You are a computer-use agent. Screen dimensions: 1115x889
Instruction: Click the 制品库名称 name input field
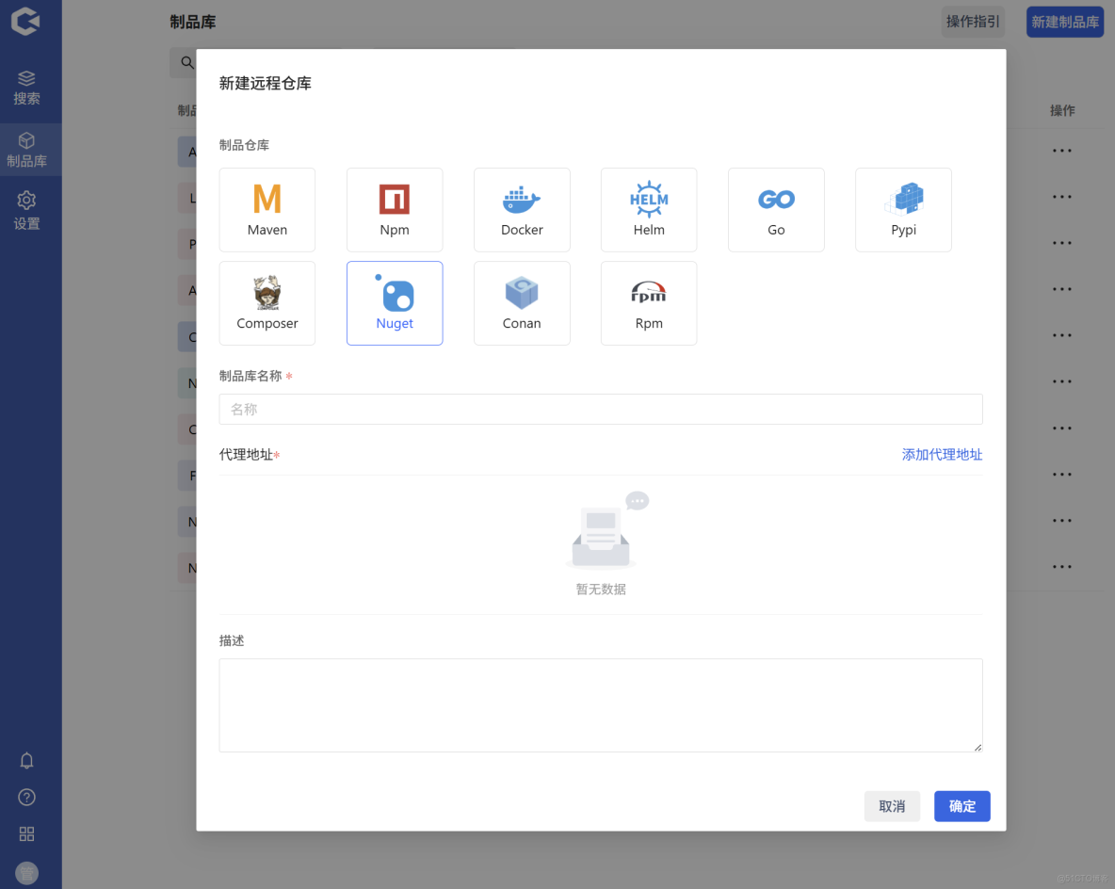click(600, 409)
